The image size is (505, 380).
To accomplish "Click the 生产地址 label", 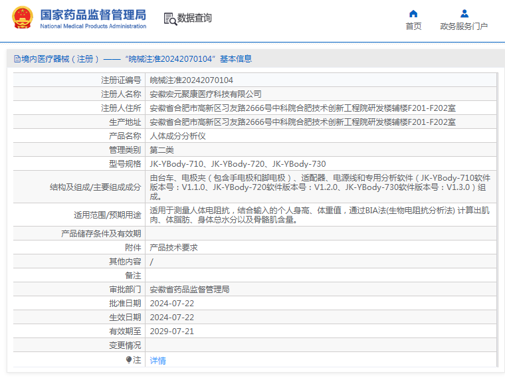I will coord(125,122).
